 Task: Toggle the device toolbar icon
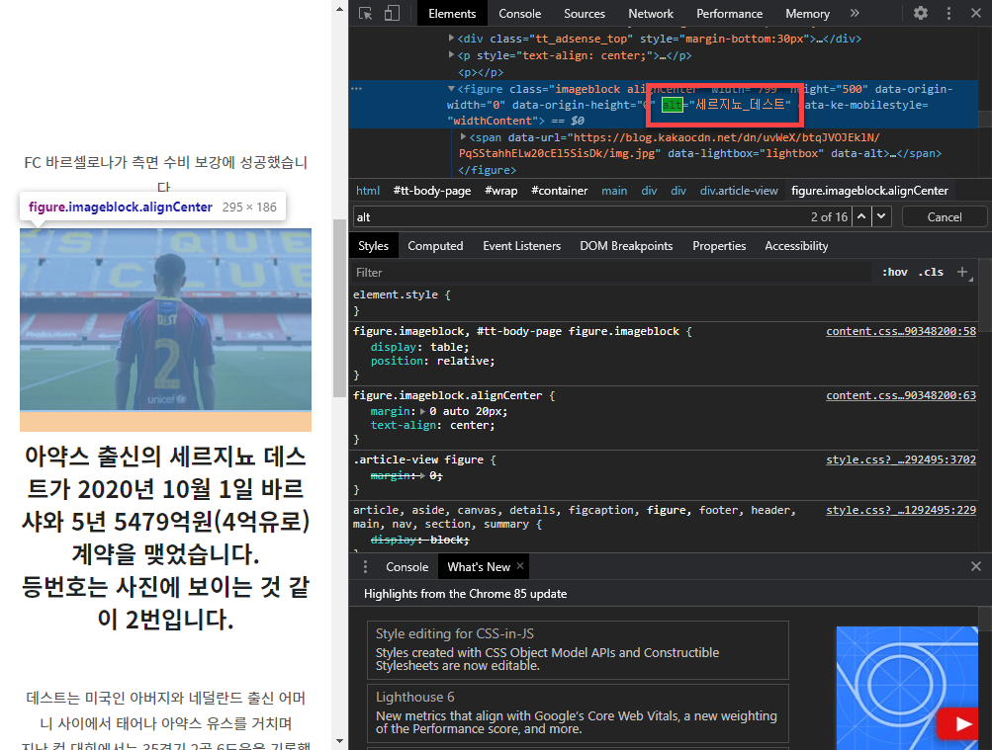point(392,13)
